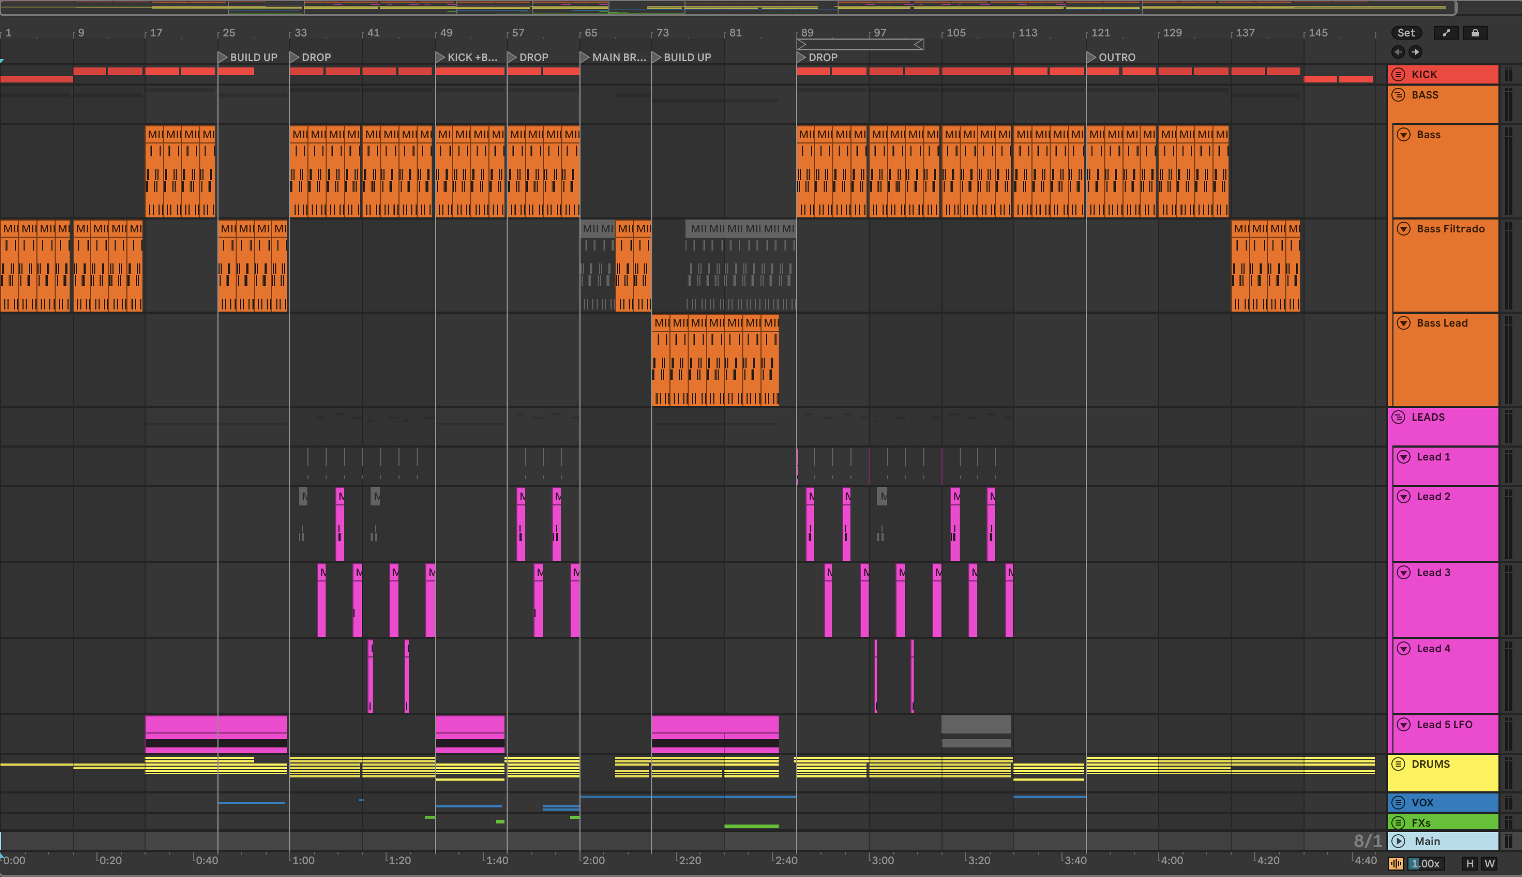This screenshot has width=1522, height=877.
Task: Click the MAIN BR... locator
Action: coord(613,57)
